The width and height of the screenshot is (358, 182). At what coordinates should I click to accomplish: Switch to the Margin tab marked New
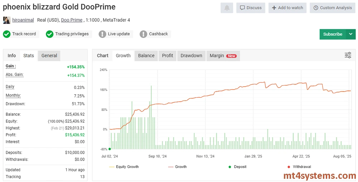[223, 56]
